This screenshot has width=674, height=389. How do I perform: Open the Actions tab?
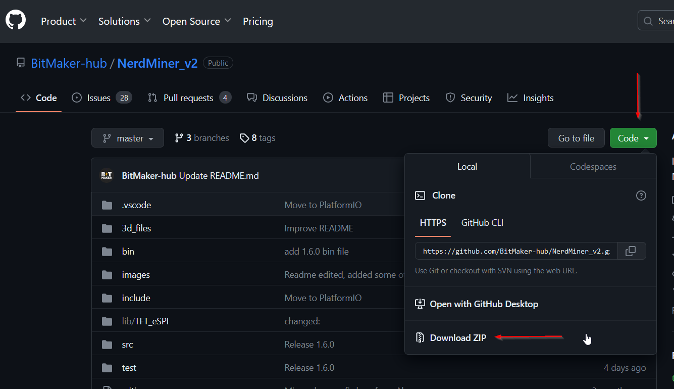(x=346, y=98)
